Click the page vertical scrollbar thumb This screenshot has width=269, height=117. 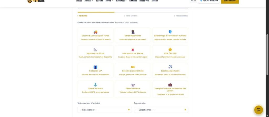[x=267, y=55]
